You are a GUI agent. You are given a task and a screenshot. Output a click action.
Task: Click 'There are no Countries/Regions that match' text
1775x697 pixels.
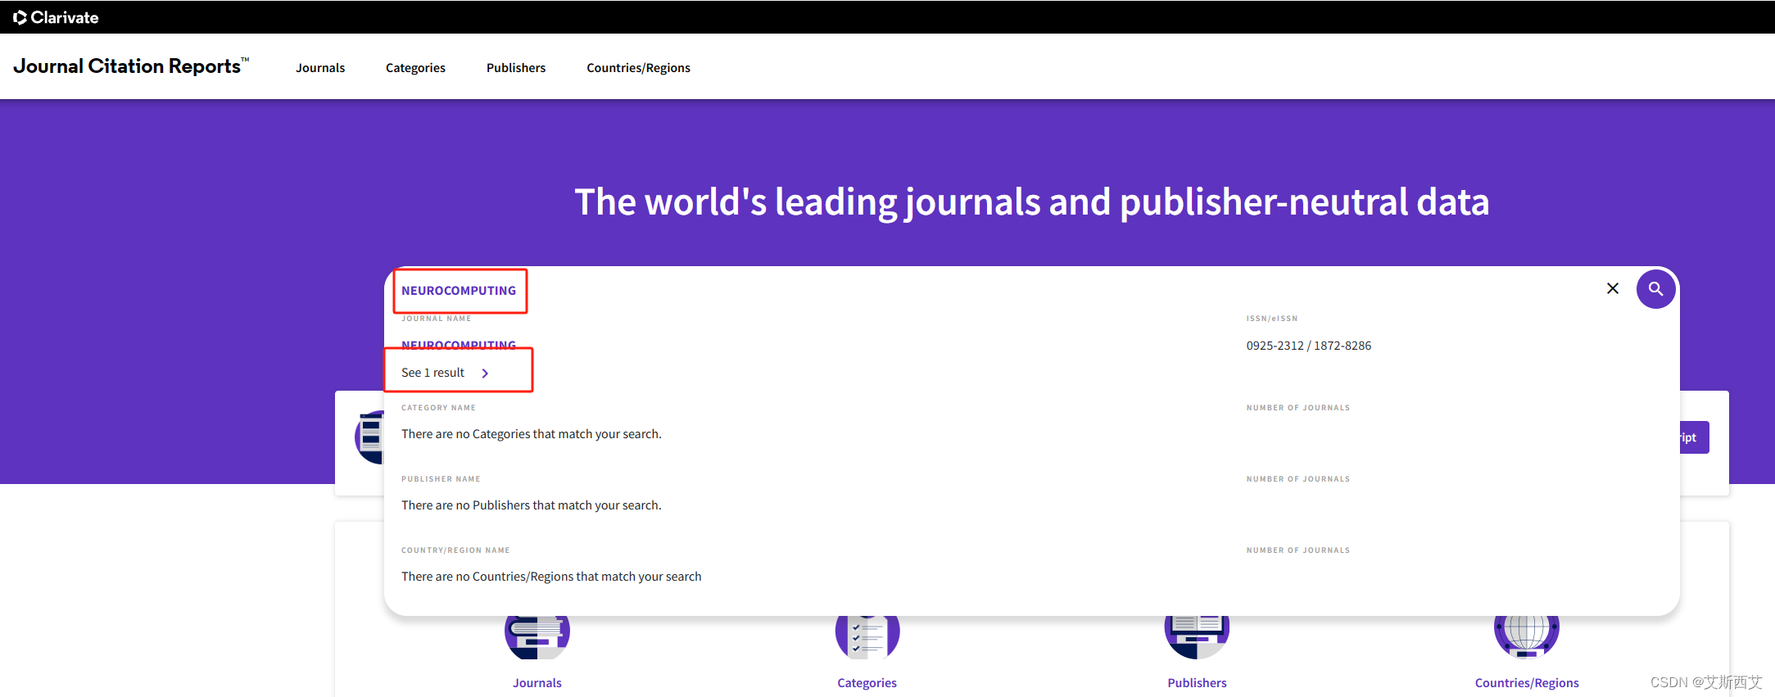tap(551, 577)
